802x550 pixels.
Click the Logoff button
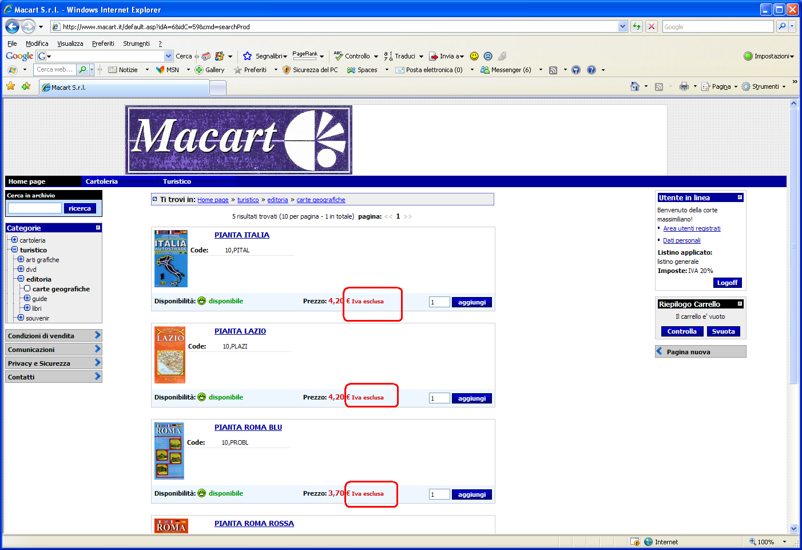pos(727,283)
